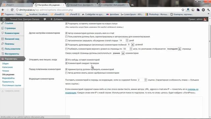The image size is (211, 119).
Task: Click the Плагины sidebar icon
Action: click(3, 44)
